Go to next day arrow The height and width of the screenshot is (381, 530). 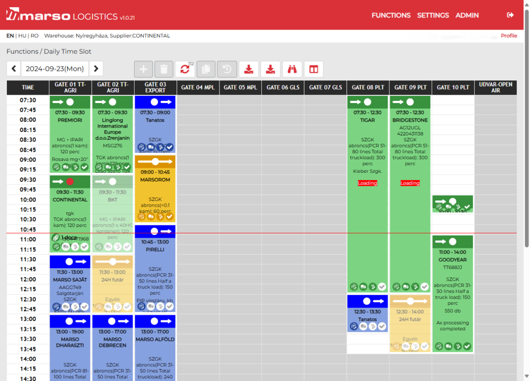(96, 68)
